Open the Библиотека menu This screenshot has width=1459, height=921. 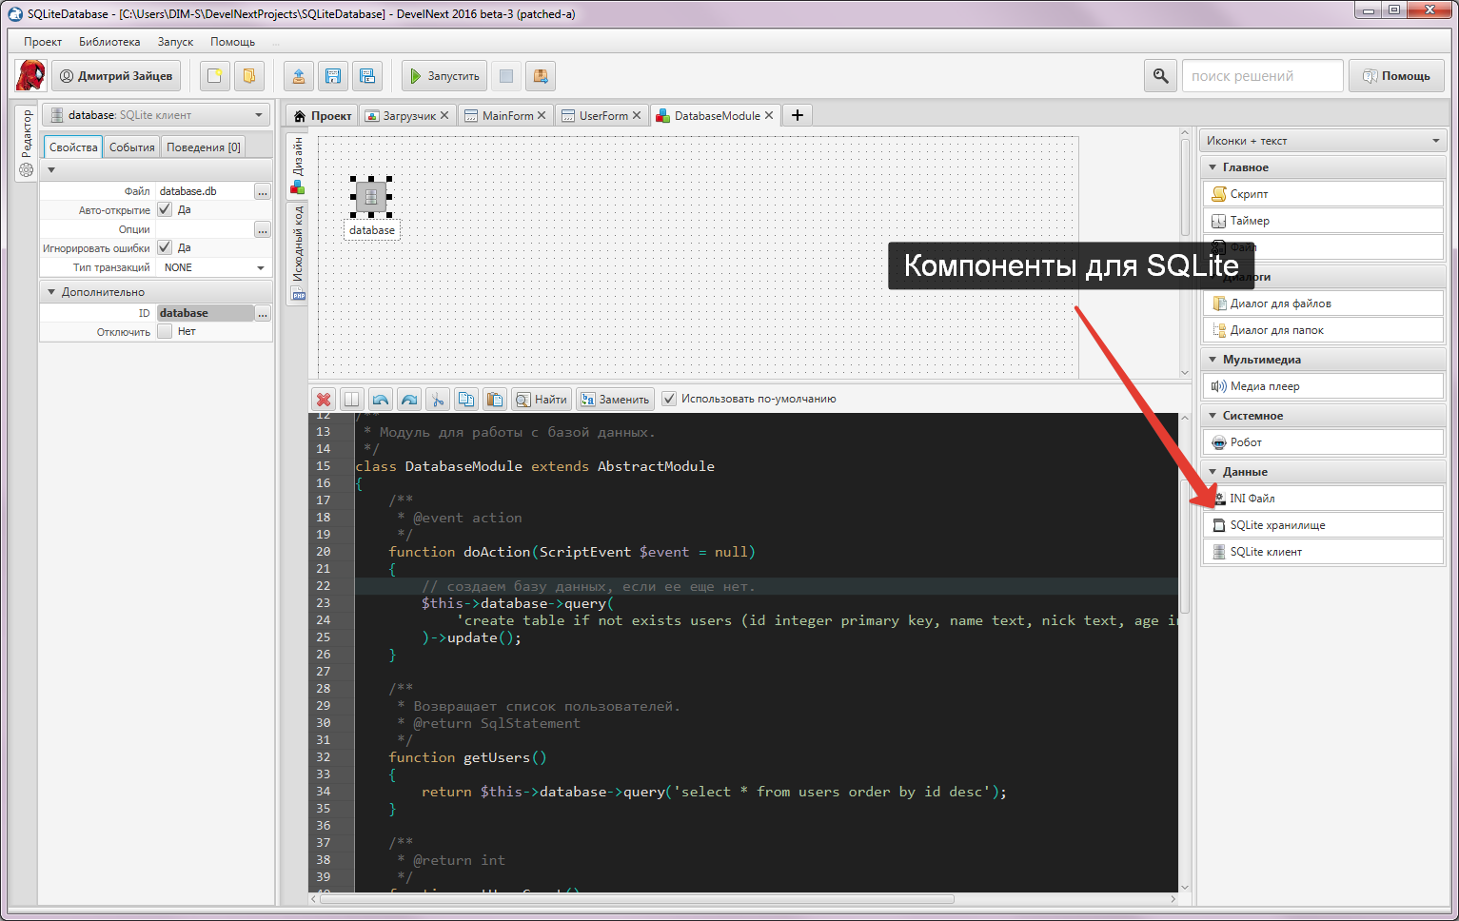(x=109, y=42)
